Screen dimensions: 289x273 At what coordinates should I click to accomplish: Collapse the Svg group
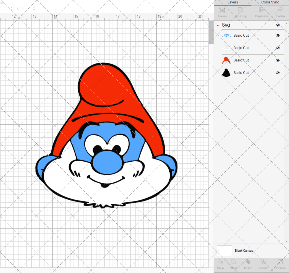point(218,25)
